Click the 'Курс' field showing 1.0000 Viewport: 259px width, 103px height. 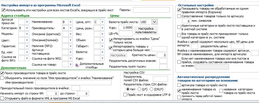tap(126, 27)
